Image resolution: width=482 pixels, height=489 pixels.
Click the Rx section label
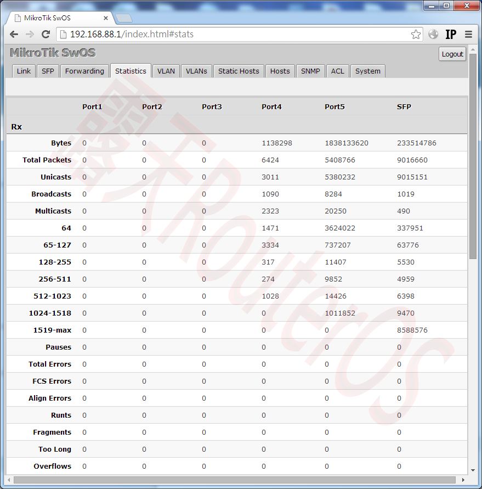[x=16, y=127]
